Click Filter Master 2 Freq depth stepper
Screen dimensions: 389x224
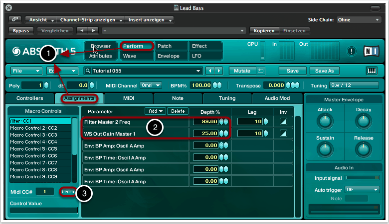[x=223, y=122]
